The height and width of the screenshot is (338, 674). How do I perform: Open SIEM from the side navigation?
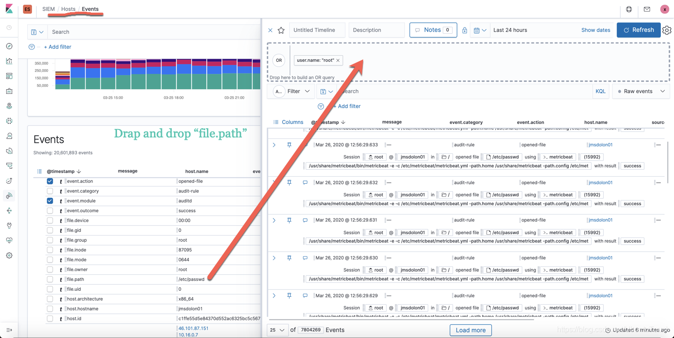tap(9, 196)
